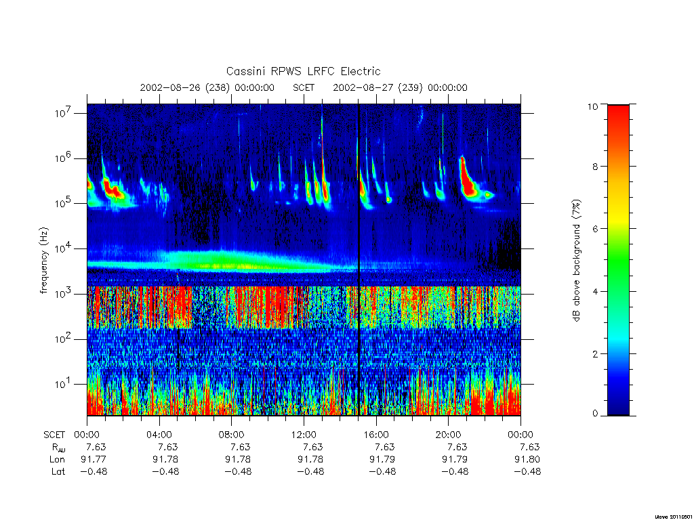
Task: Click the color bar tick label '6'
Action: [x=595, y=229]
